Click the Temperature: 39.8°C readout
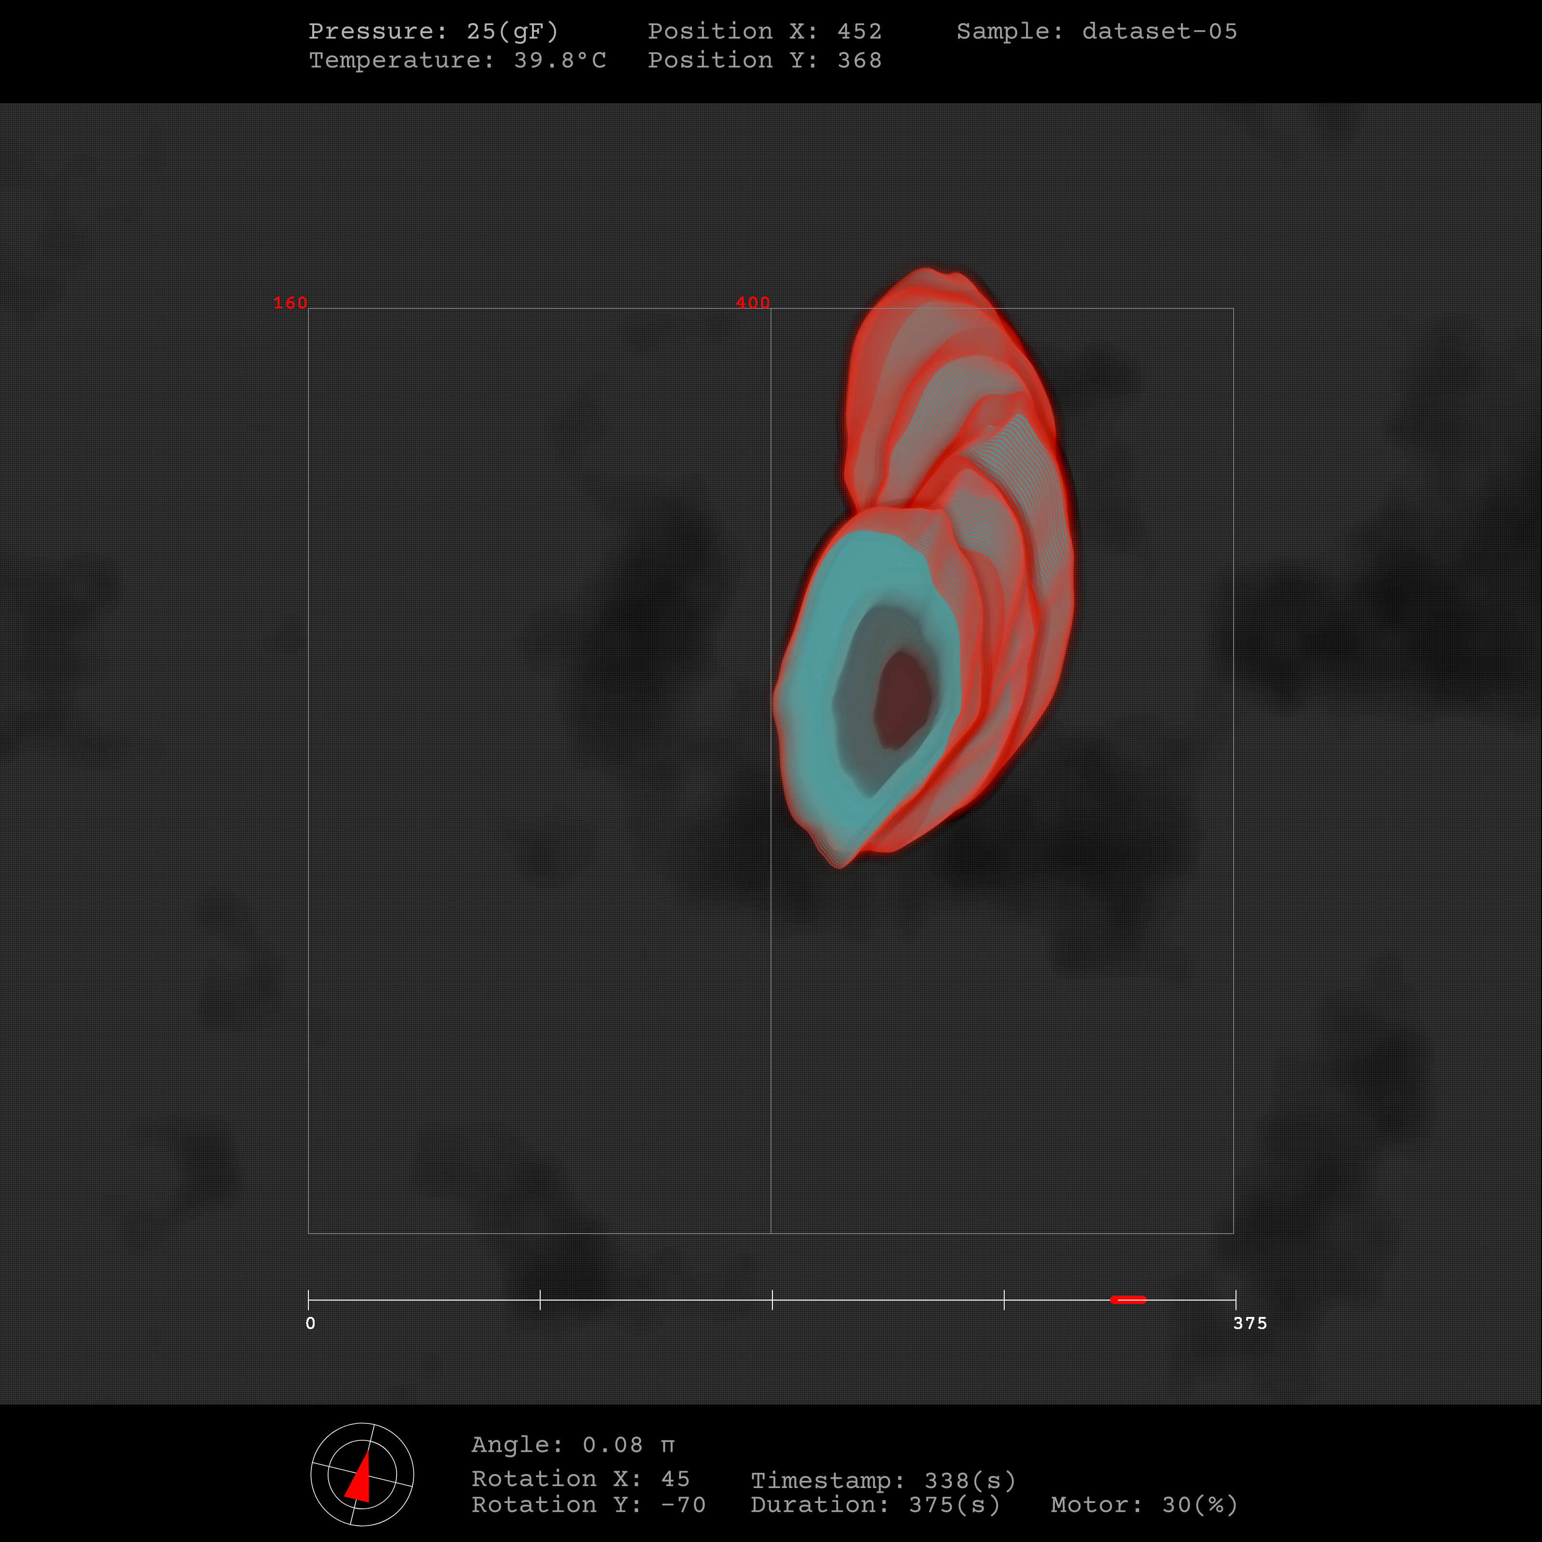 click(x=457, y=61)
